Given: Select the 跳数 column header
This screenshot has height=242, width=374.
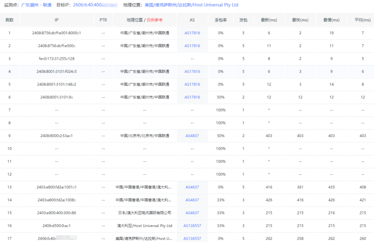Looking at the screenshot, I should coord(9,20).
